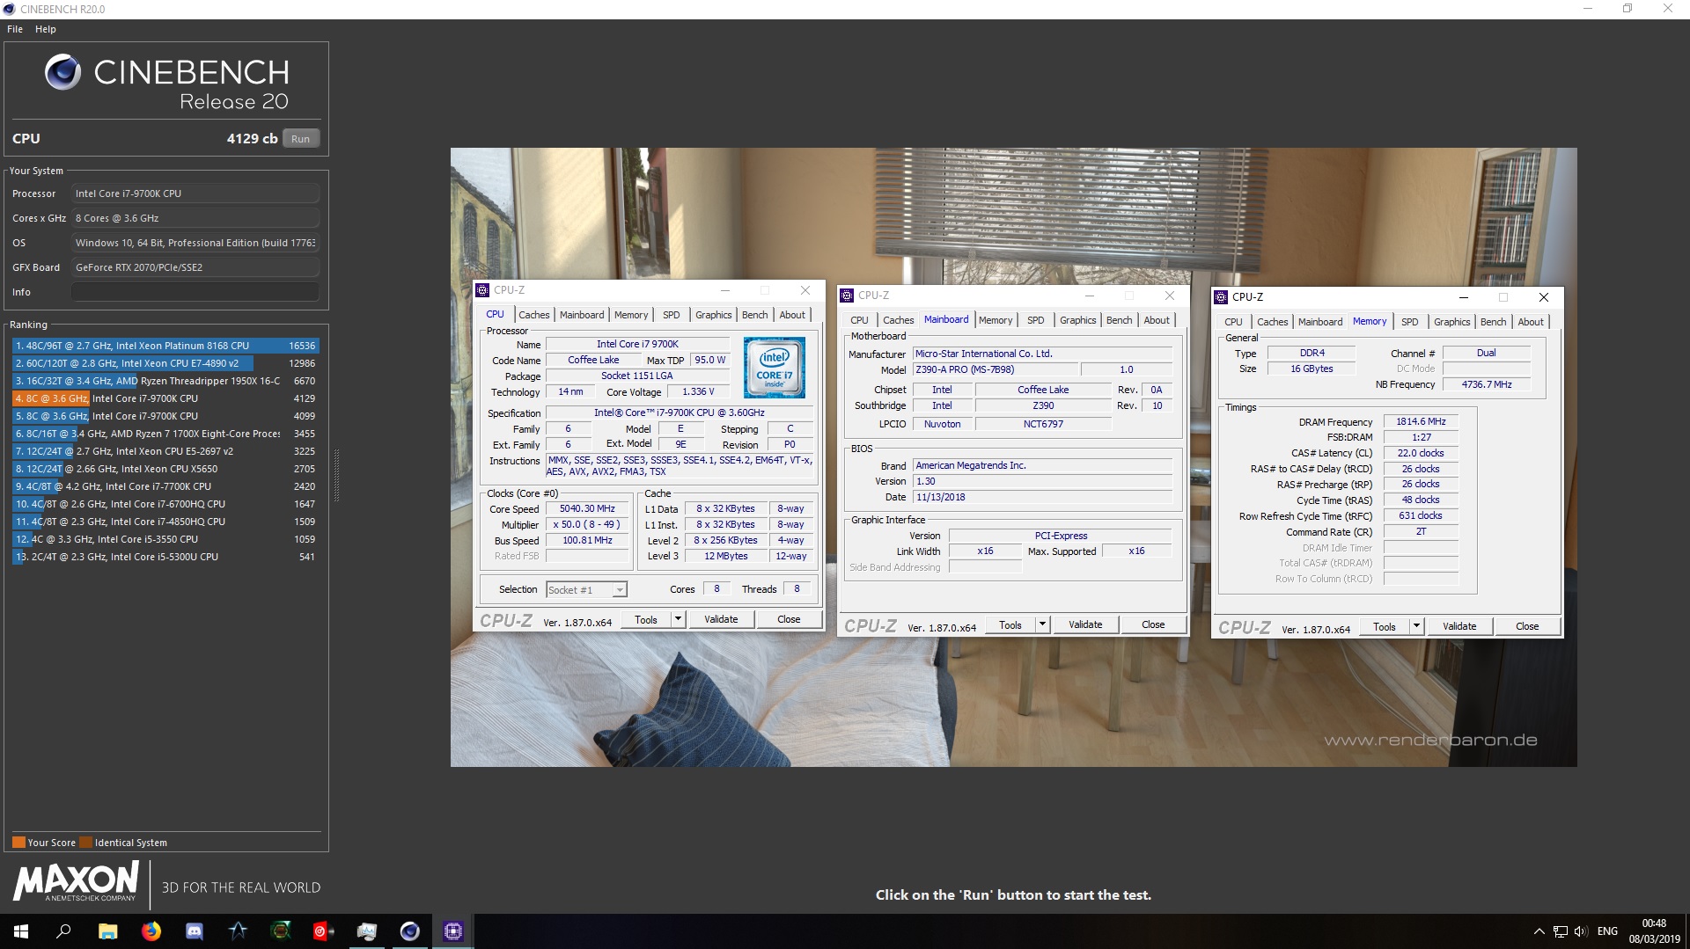The width and height of the screenshot is (1690, 949).
Task: Click Validate in first CPU-Z window
Action: pyautogui.click(x=721, y=619)
